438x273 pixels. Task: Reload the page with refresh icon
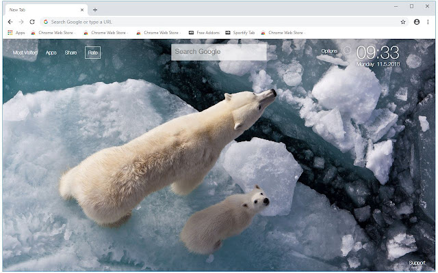coord(32,22)
